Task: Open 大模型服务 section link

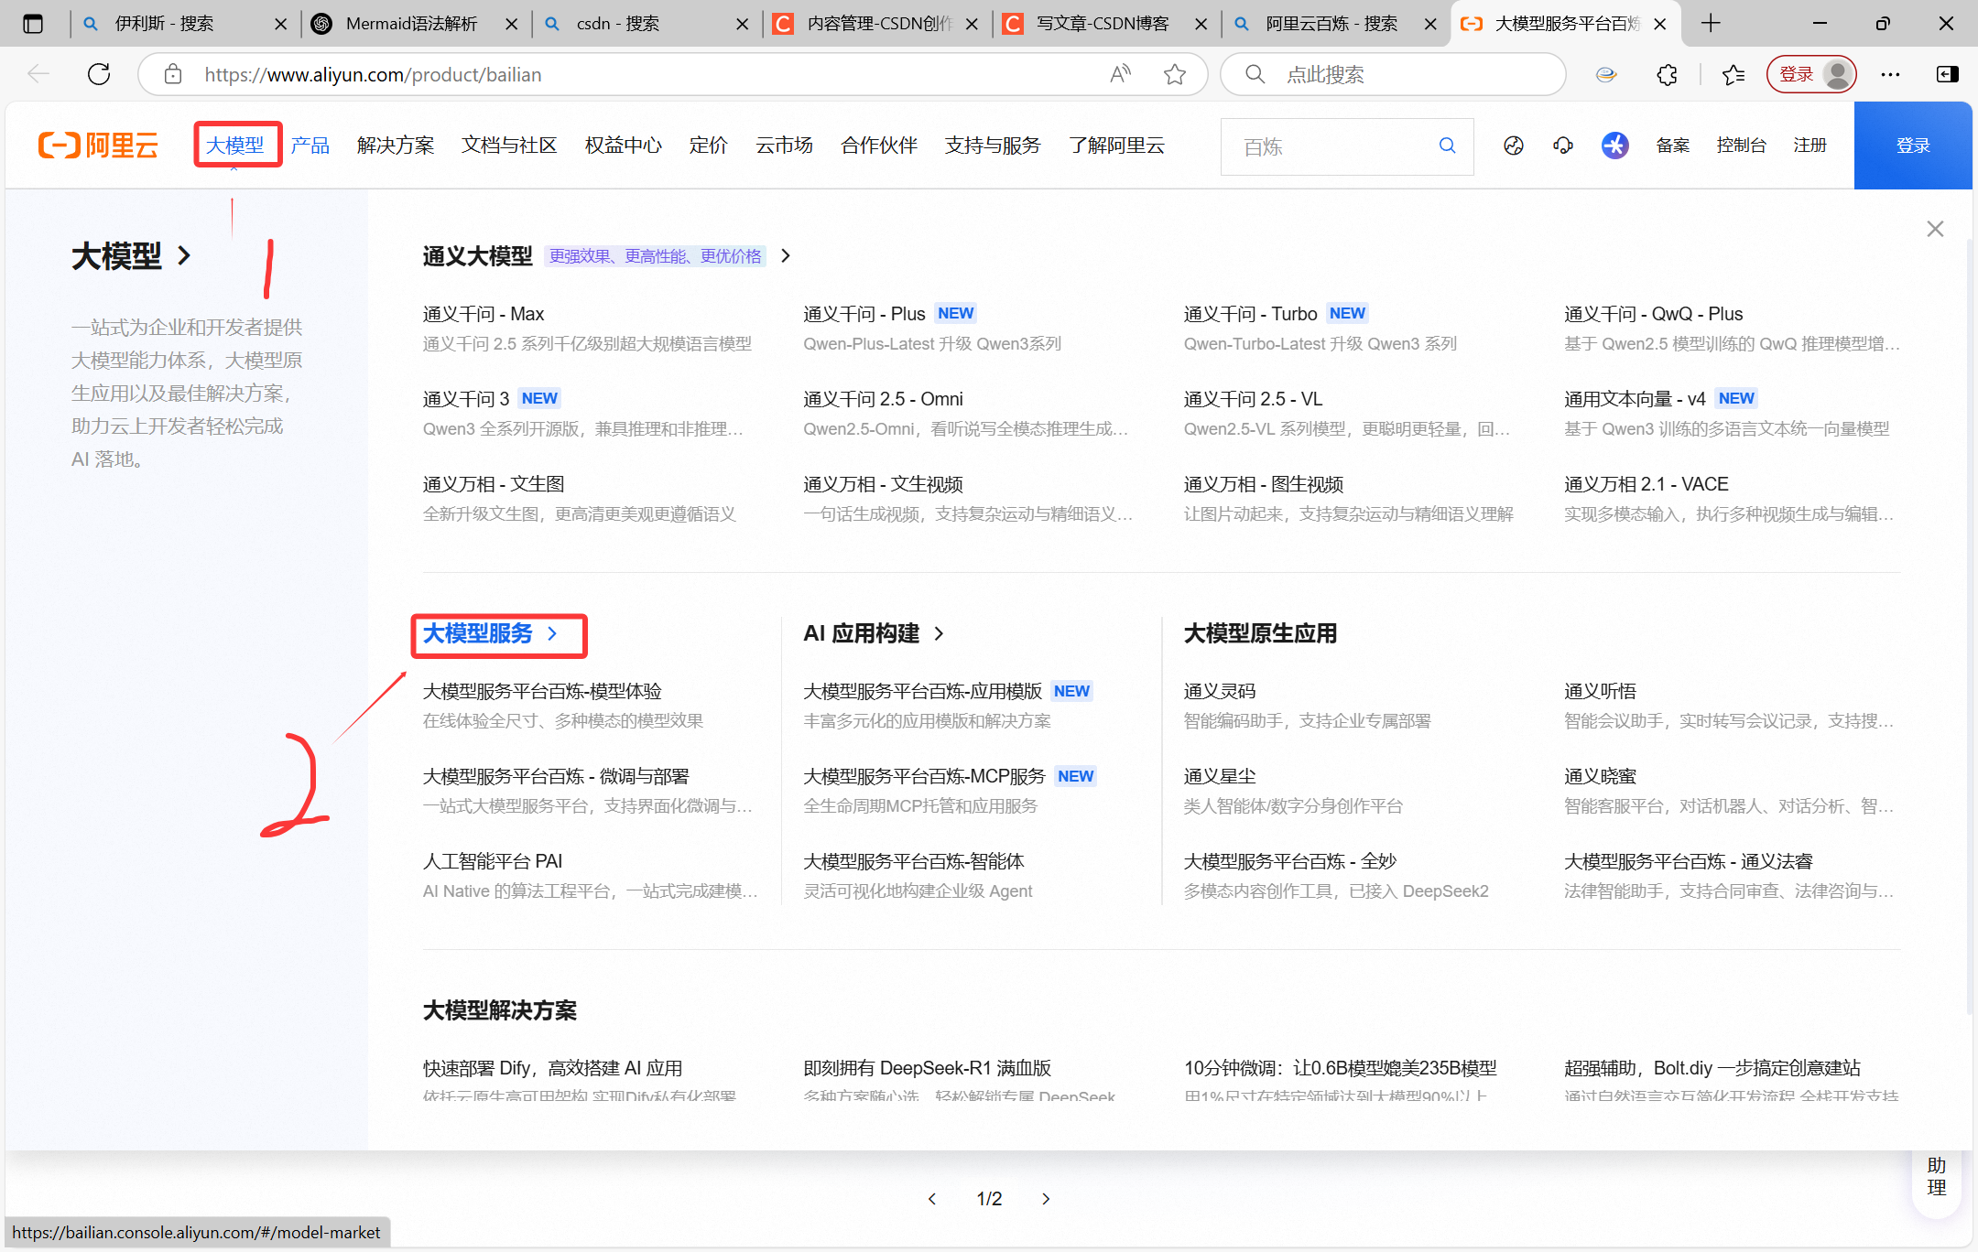Action: (490, 633)
